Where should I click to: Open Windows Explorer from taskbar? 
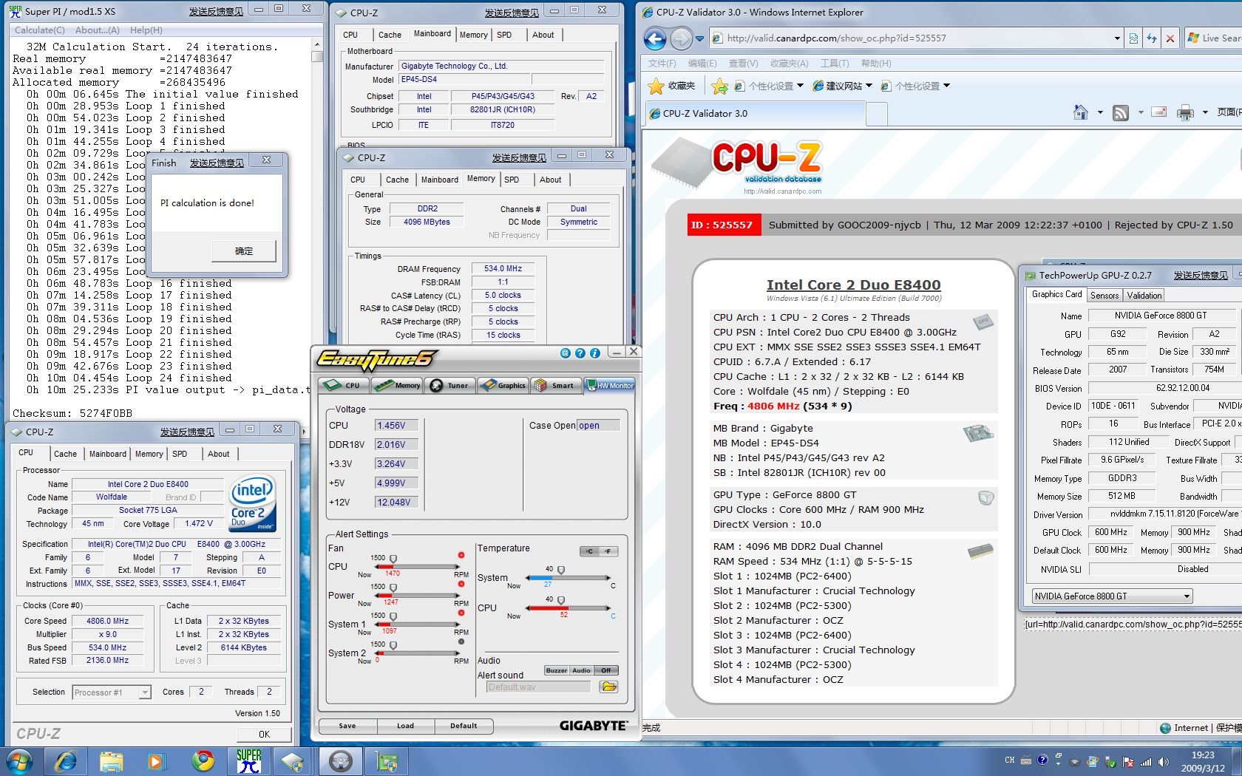click(x=112, y=760)
